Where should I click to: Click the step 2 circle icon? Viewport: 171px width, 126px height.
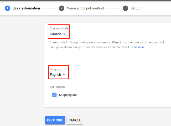click(62, 8)
